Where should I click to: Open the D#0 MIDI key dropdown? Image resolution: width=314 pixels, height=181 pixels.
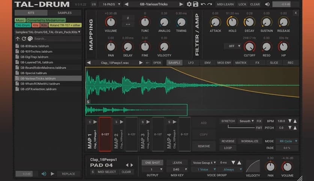177,169
